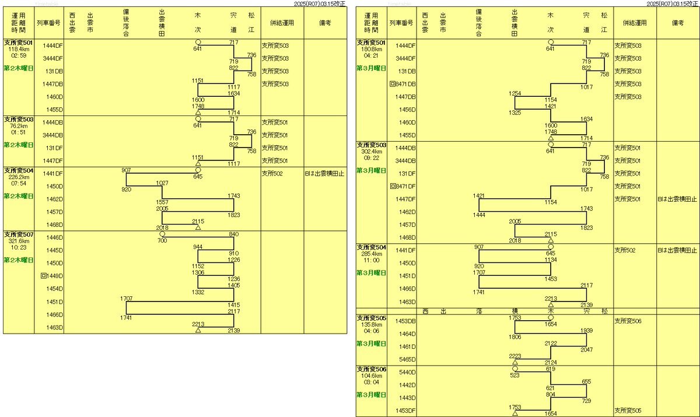Screen dimensions: 700x417
Task: Click the 備考 header in left table
Action: point(325,23)
